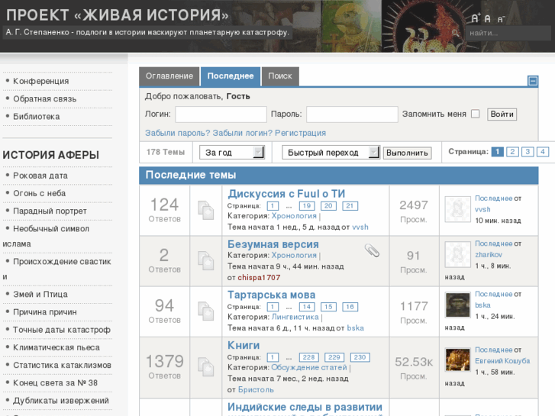Click topic icon for Дискуссия с Fuul о ТИ
Screen dimensions: 555x416
tap(205, 211)
